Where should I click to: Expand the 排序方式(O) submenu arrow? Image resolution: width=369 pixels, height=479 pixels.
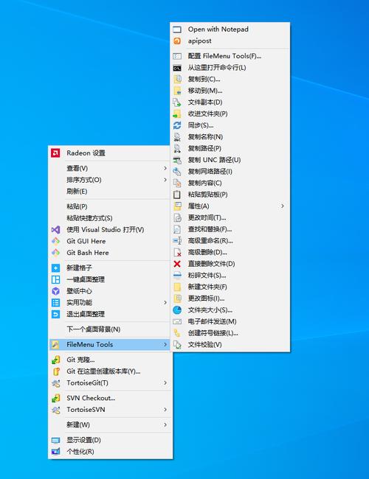click(165, 180)
